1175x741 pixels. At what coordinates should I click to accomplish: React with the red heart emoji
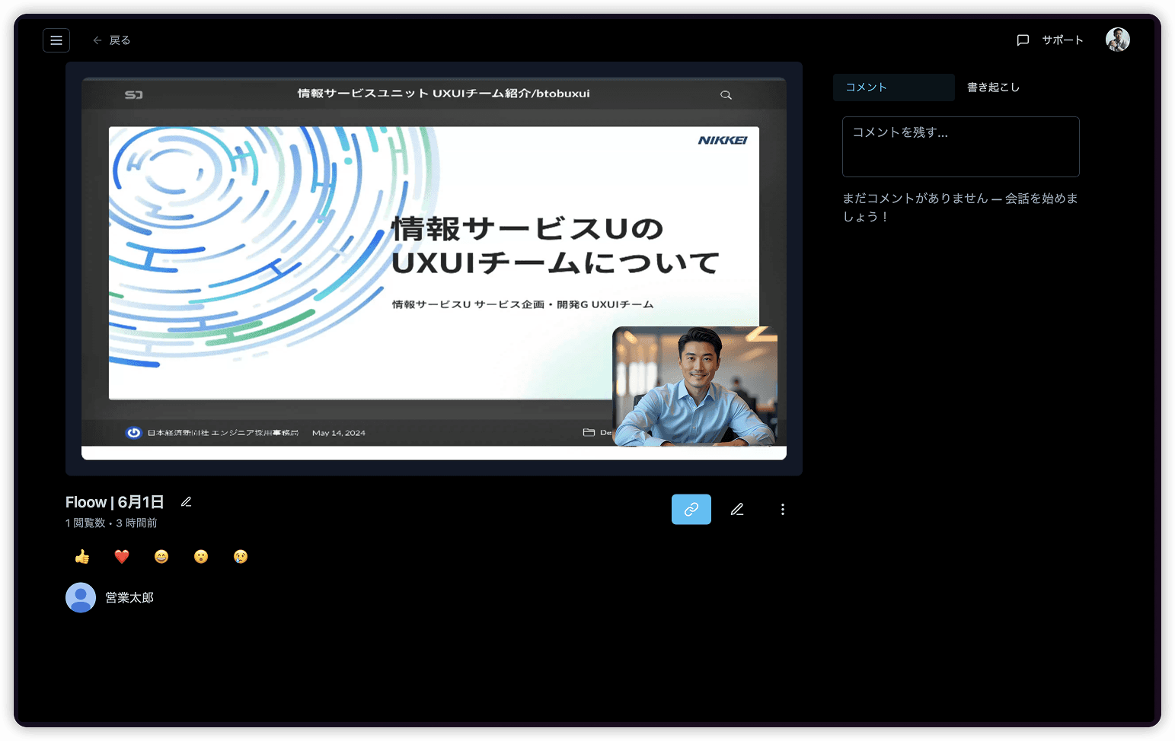click(122, 556)
